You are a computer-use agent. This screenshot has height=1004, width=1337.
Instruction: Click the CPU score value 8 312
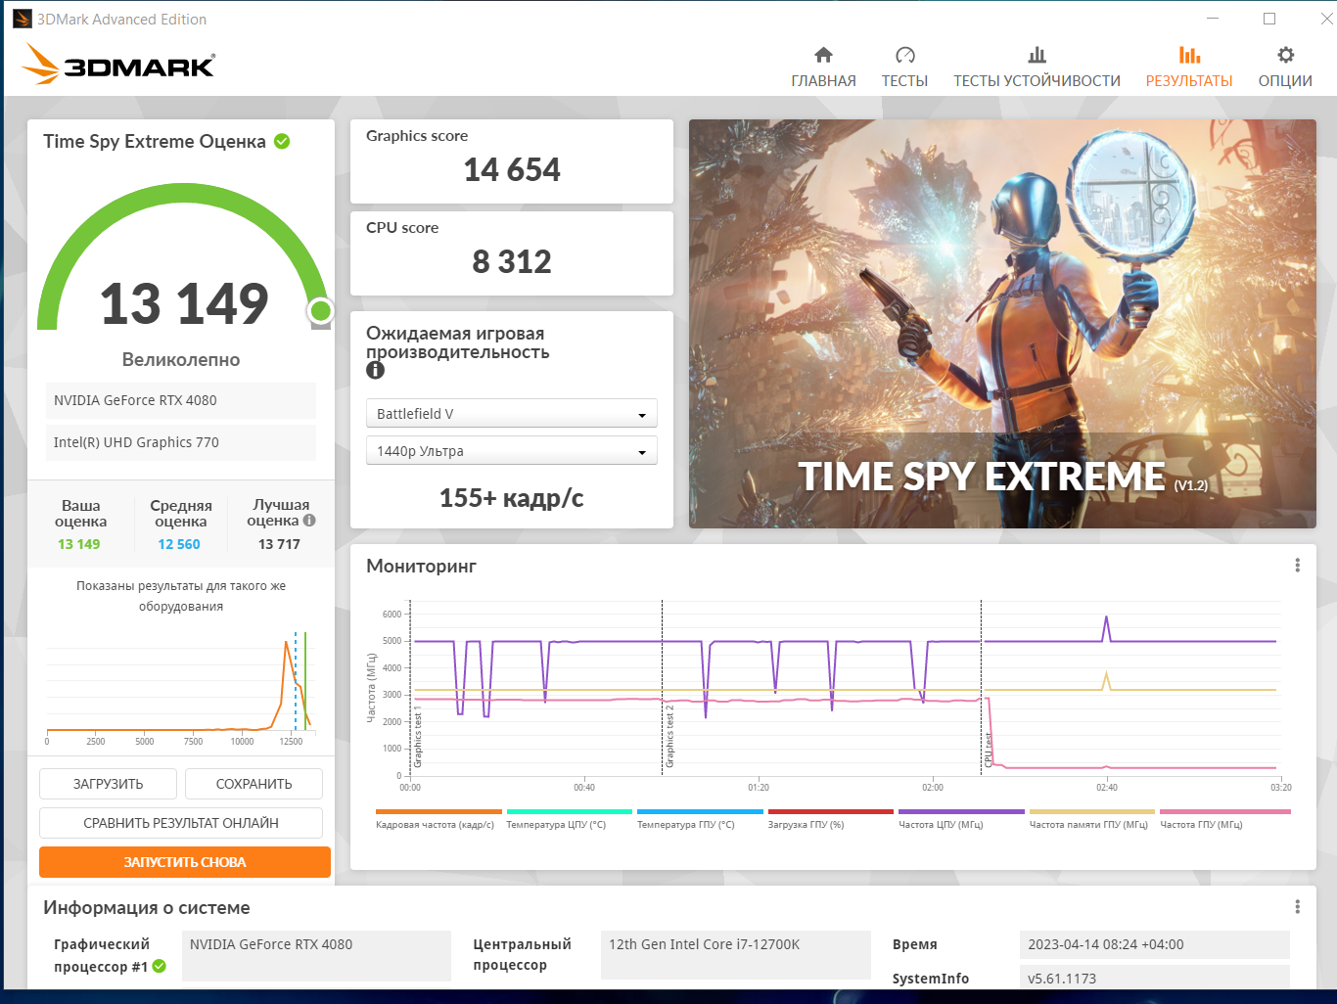point(512,262)
